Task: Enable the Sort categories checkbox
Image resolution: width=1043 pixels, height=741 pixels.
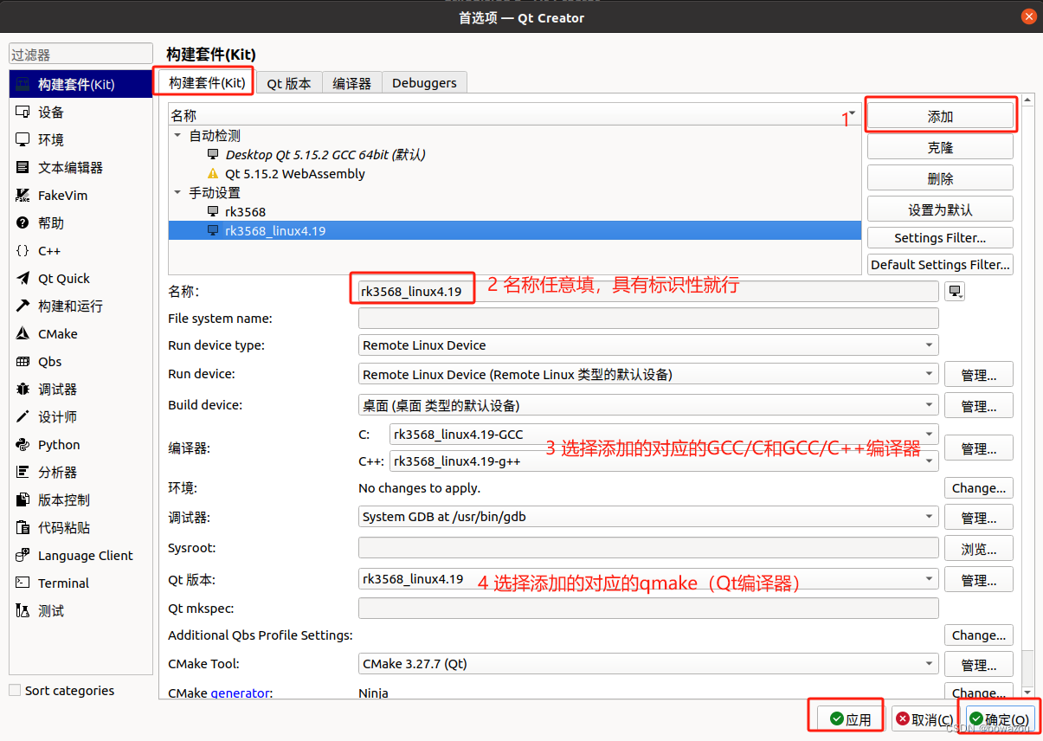Action: click(x=14, y=690)
